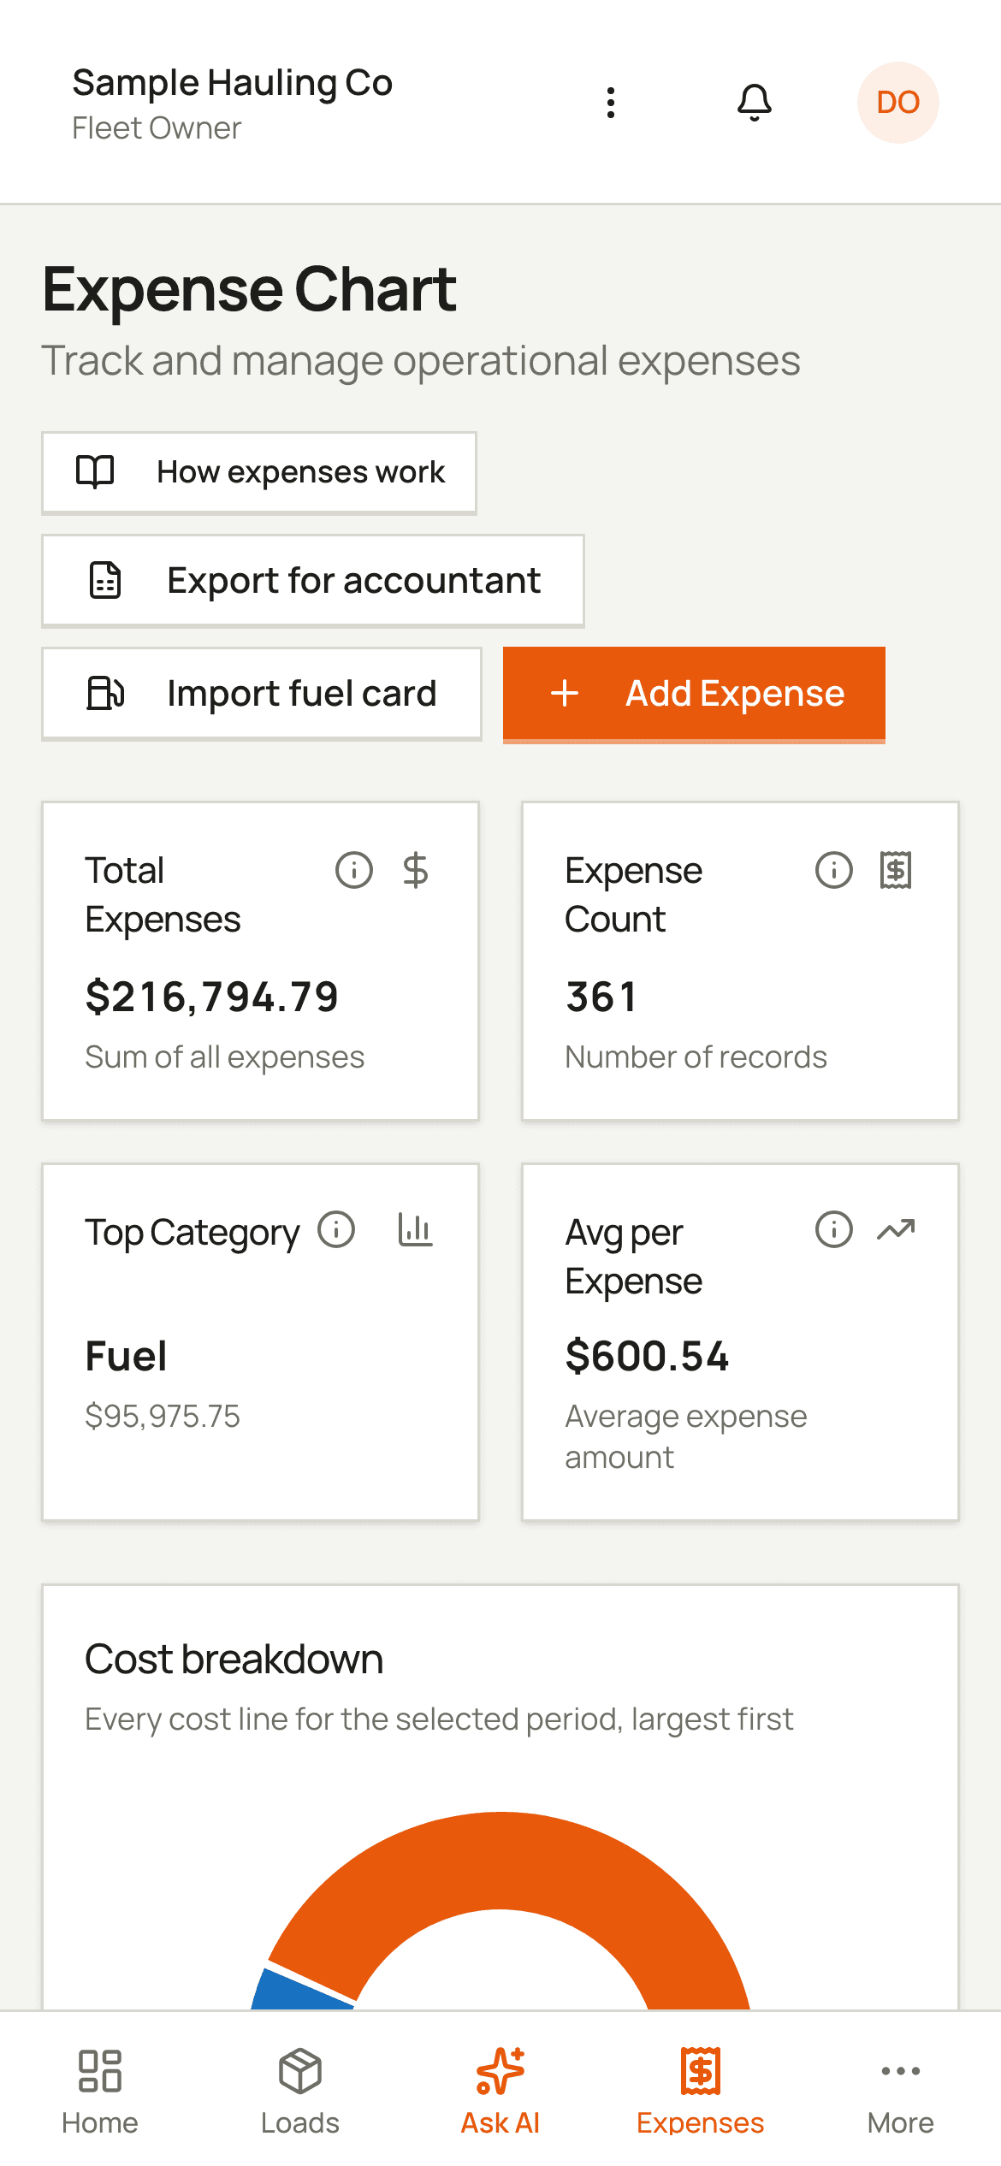Open the Loads tab
The height and width of the screenshot is (2166, 1001).
click(300, 2091)
